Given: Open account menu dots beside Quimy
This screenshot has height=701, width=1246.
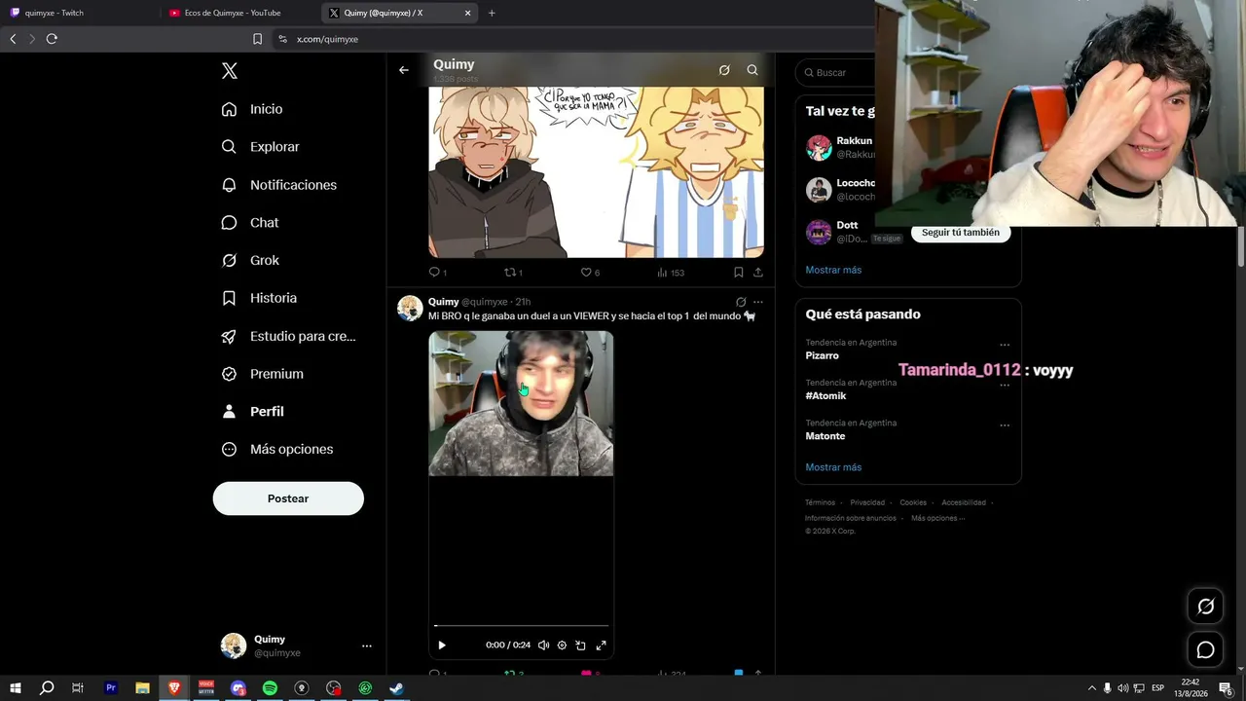Looking at the screenshot, I should (367, 646).
